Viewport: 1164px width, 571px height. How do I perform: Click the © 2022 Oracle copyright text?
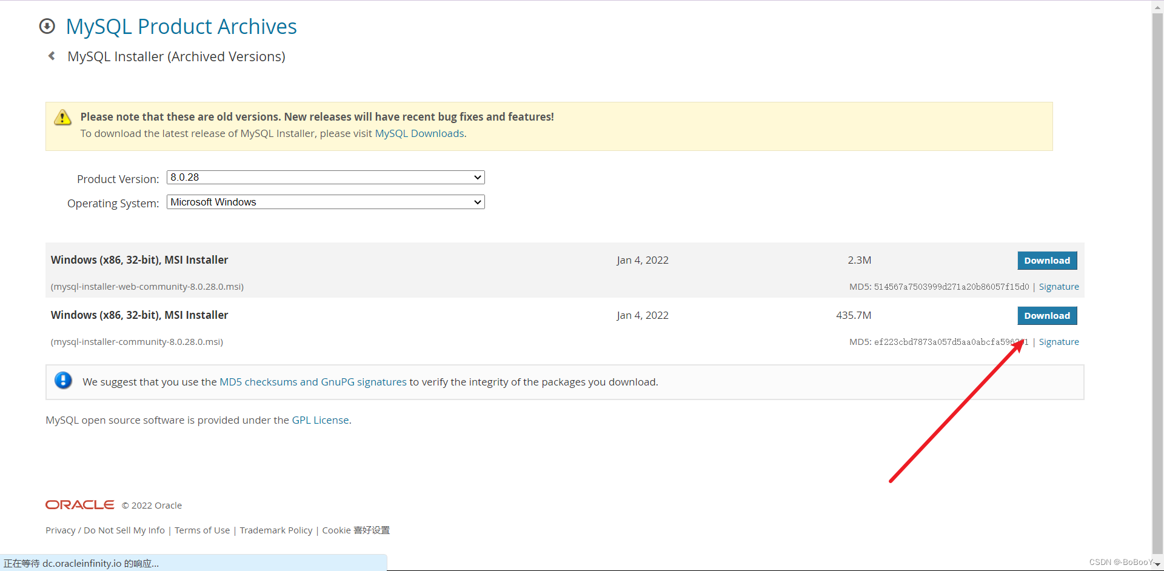[x=152, y=506]
